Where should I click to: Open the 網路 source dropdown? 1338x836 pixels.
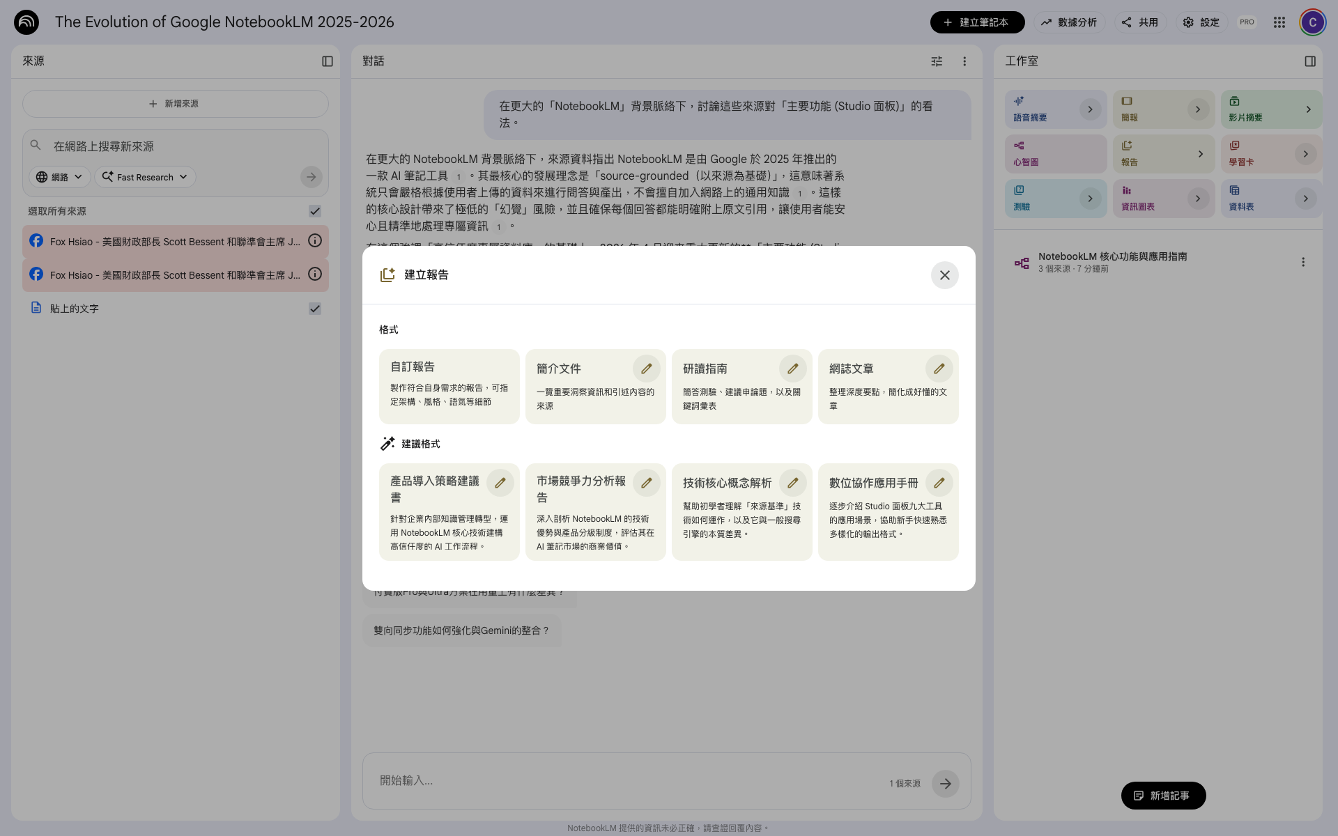pyautogui.click(x=59, y=177)
